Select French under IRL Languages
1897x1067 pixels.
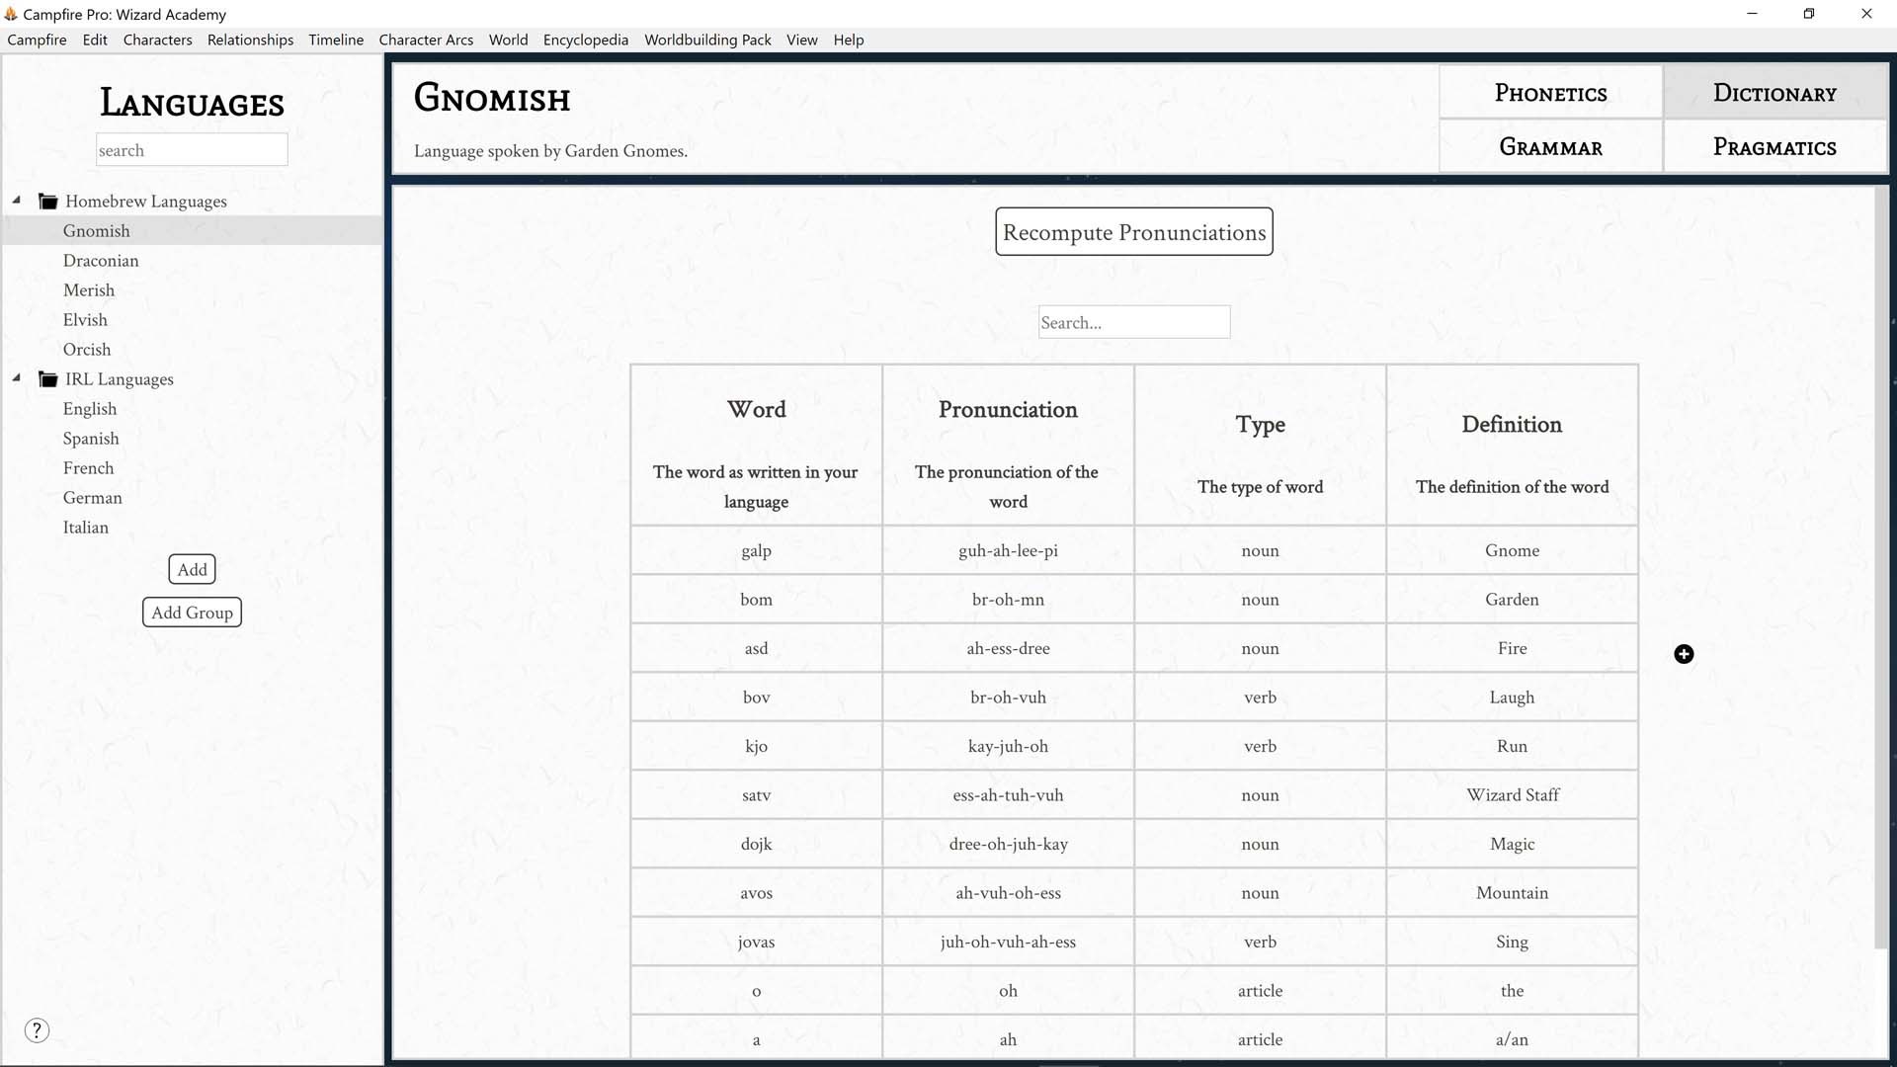[x=88, y=467]
